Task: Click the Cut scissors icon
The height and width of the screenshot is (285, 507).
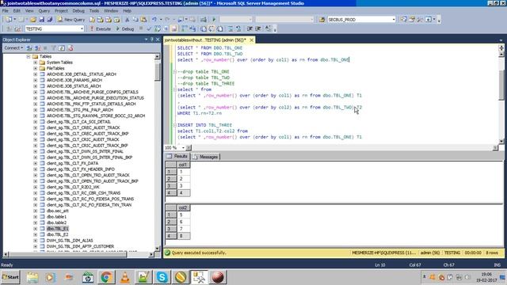Action: pos(127,19)
